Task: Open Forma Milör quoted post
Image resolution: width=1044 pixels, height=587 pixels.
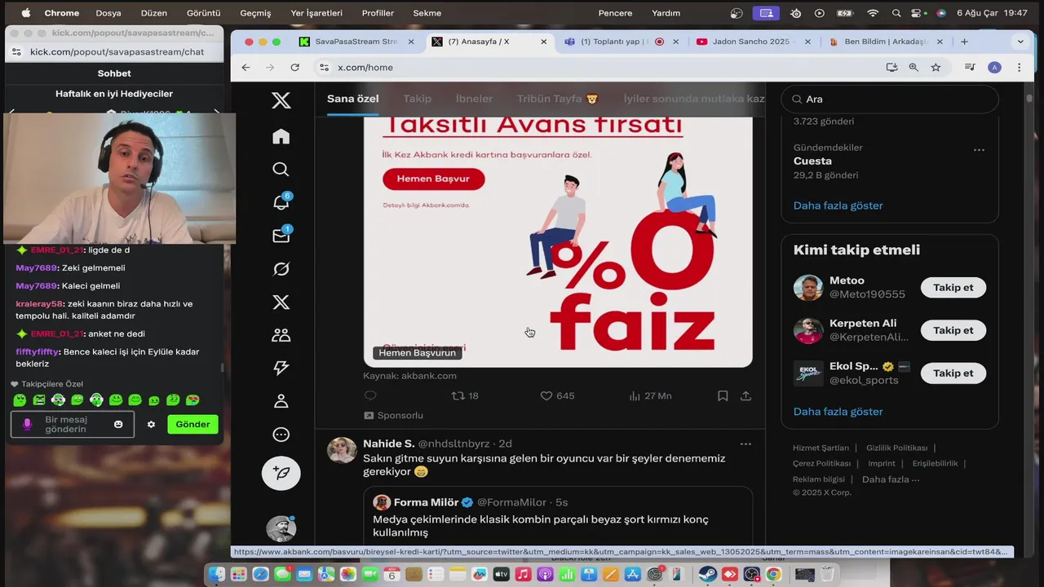Action: (558, 515)
